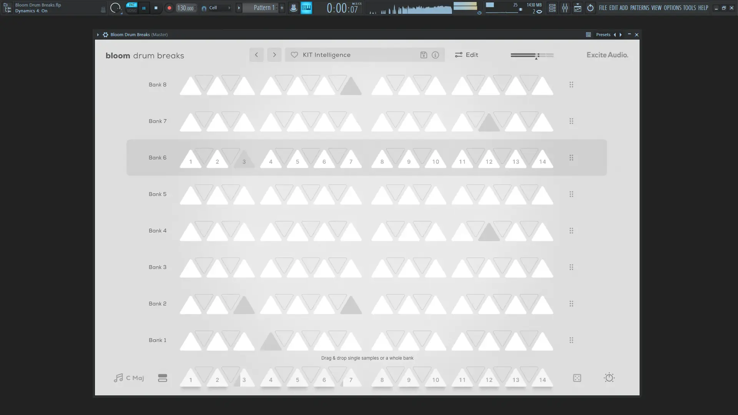Click the preset info icon
The height and width of the screenshot is (415, 738).
[435, 55]
